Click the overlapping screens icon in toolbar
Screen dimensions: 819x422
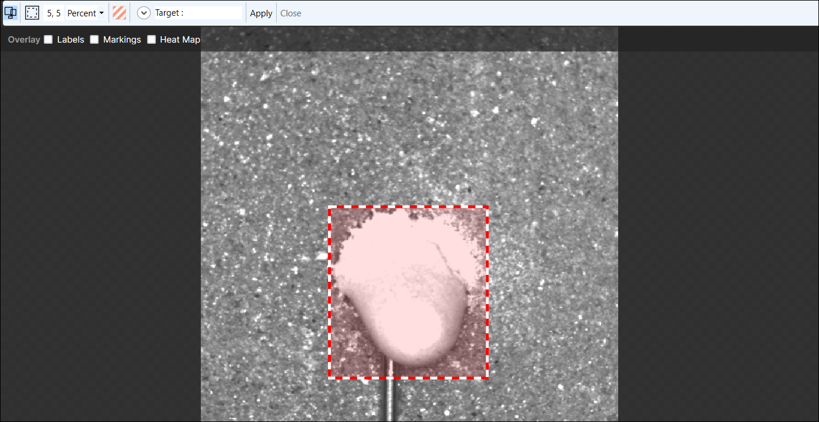(x=11, y=13)
